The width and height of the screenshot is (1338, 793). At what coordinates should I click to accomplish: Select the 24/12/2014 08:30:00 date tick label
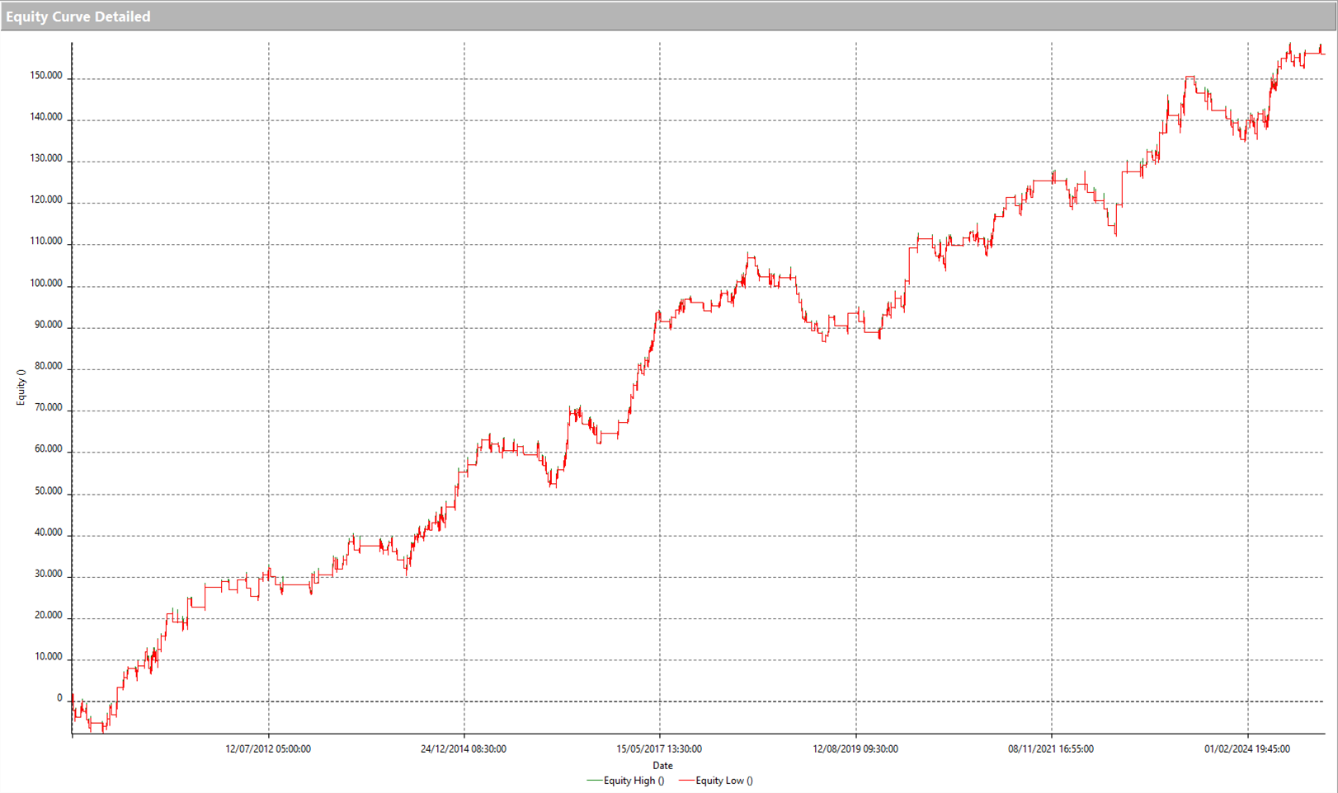click(464, 749)
